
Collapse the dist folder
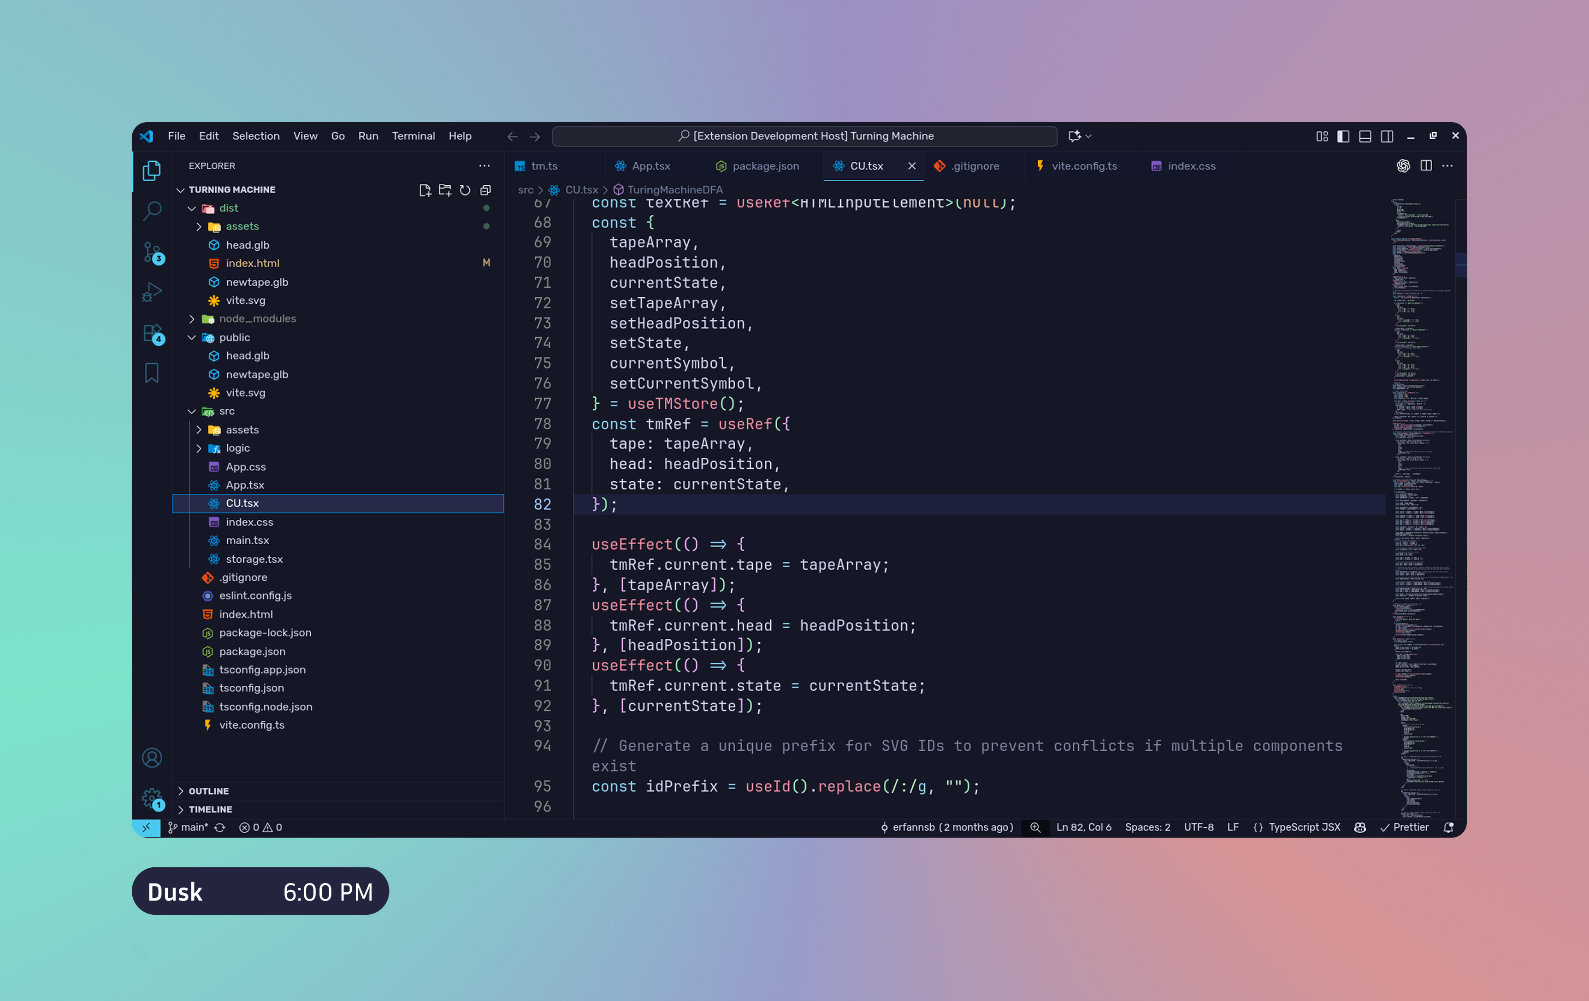coord(191,207)
